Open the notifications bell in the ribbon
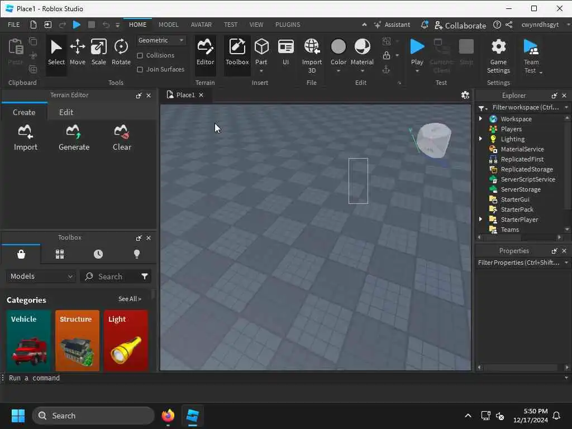The image size is (572, 429). click(x=425, y=25)
